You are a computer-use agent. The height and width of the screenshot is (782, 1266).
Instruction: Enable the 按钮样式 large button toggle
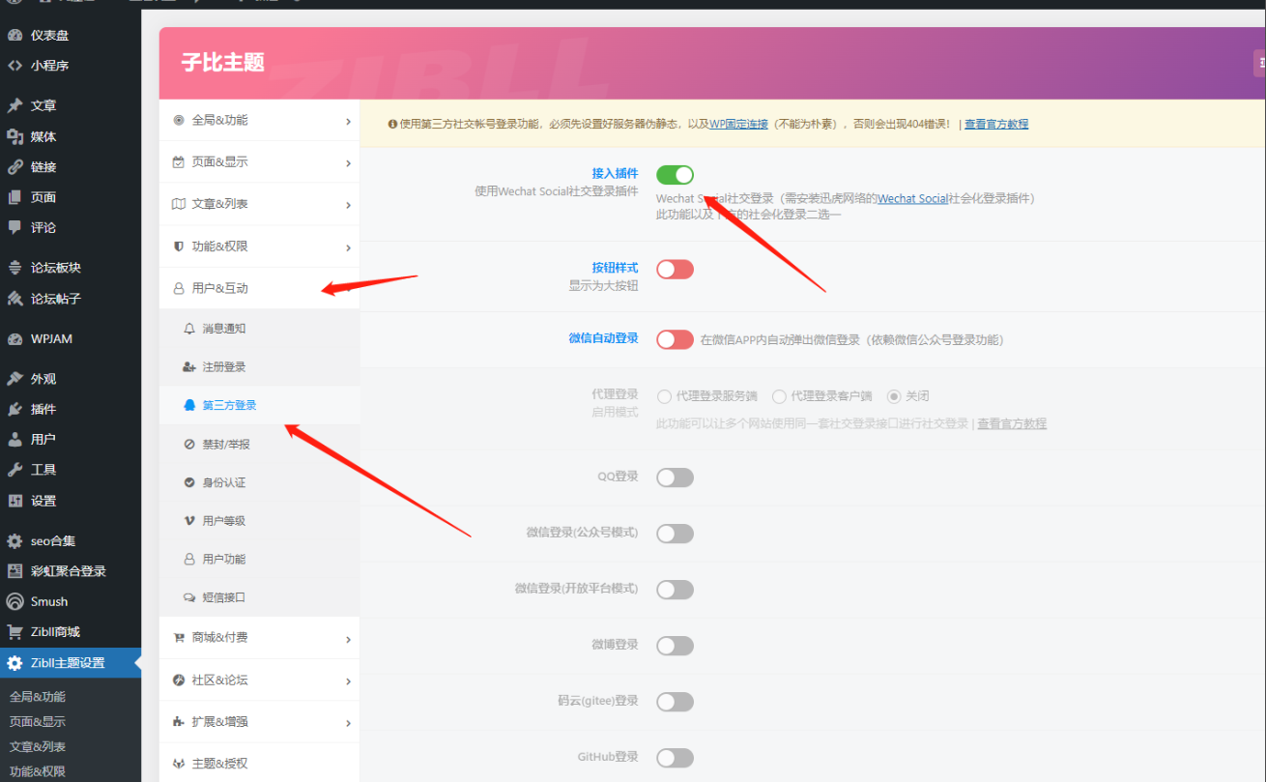675,270
